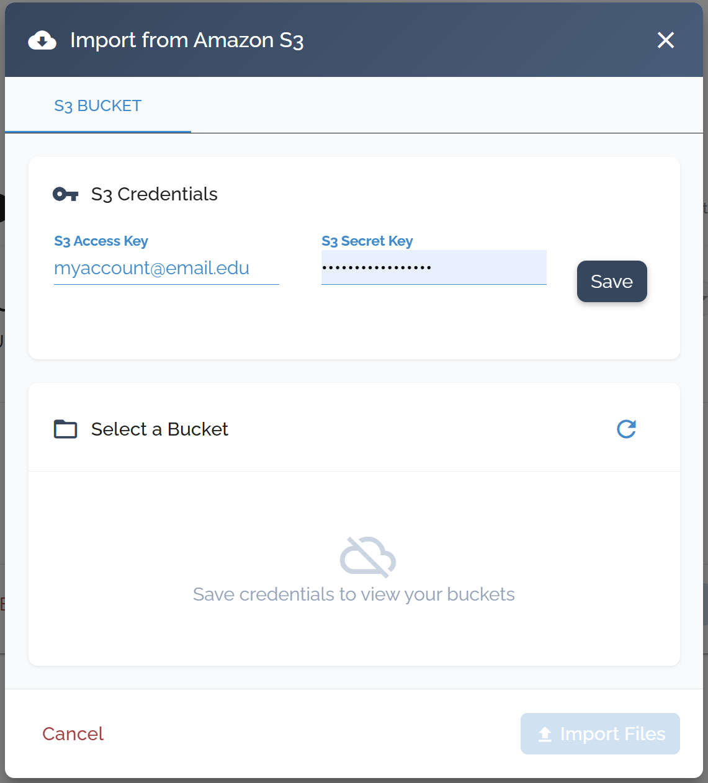Focus the S3 Secret Key password field

pos(433,268)
